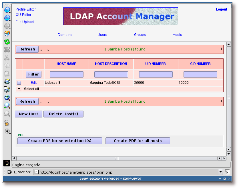Reload the page with the green refresh icon
This screenshot has height=189, width=239.
[x=7, y=42]
